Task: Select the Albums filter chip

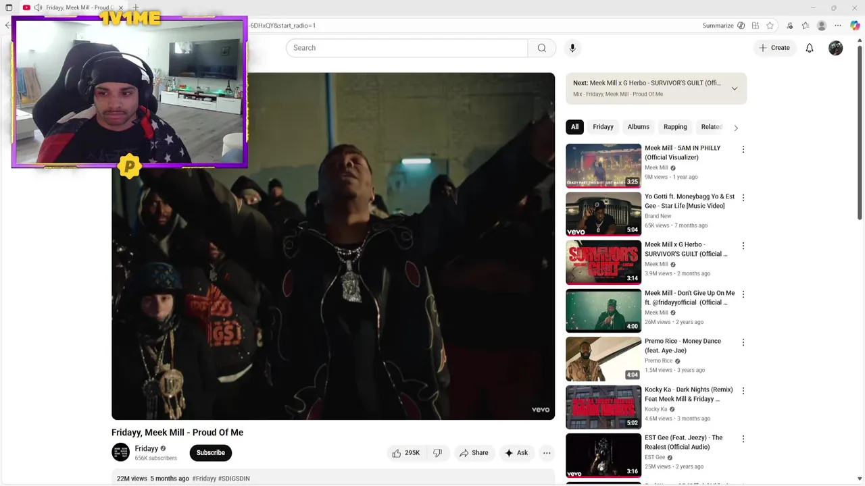Action: [638, 127]
